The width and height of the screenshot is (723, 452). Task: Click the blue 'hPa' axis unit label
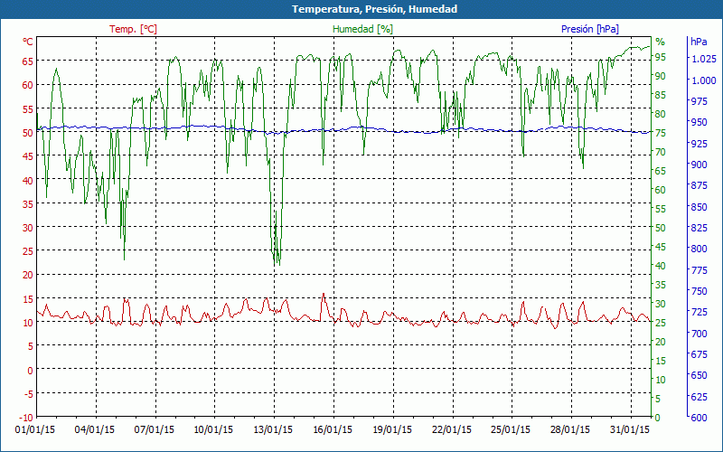point(699,42)
